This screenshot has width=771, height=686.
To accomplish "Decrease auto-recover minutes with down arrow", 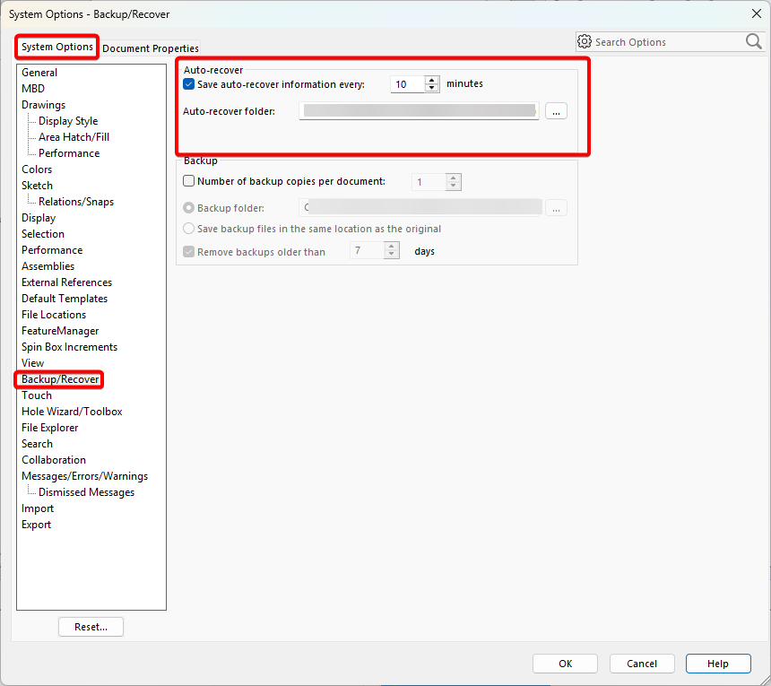I will 432,88.
